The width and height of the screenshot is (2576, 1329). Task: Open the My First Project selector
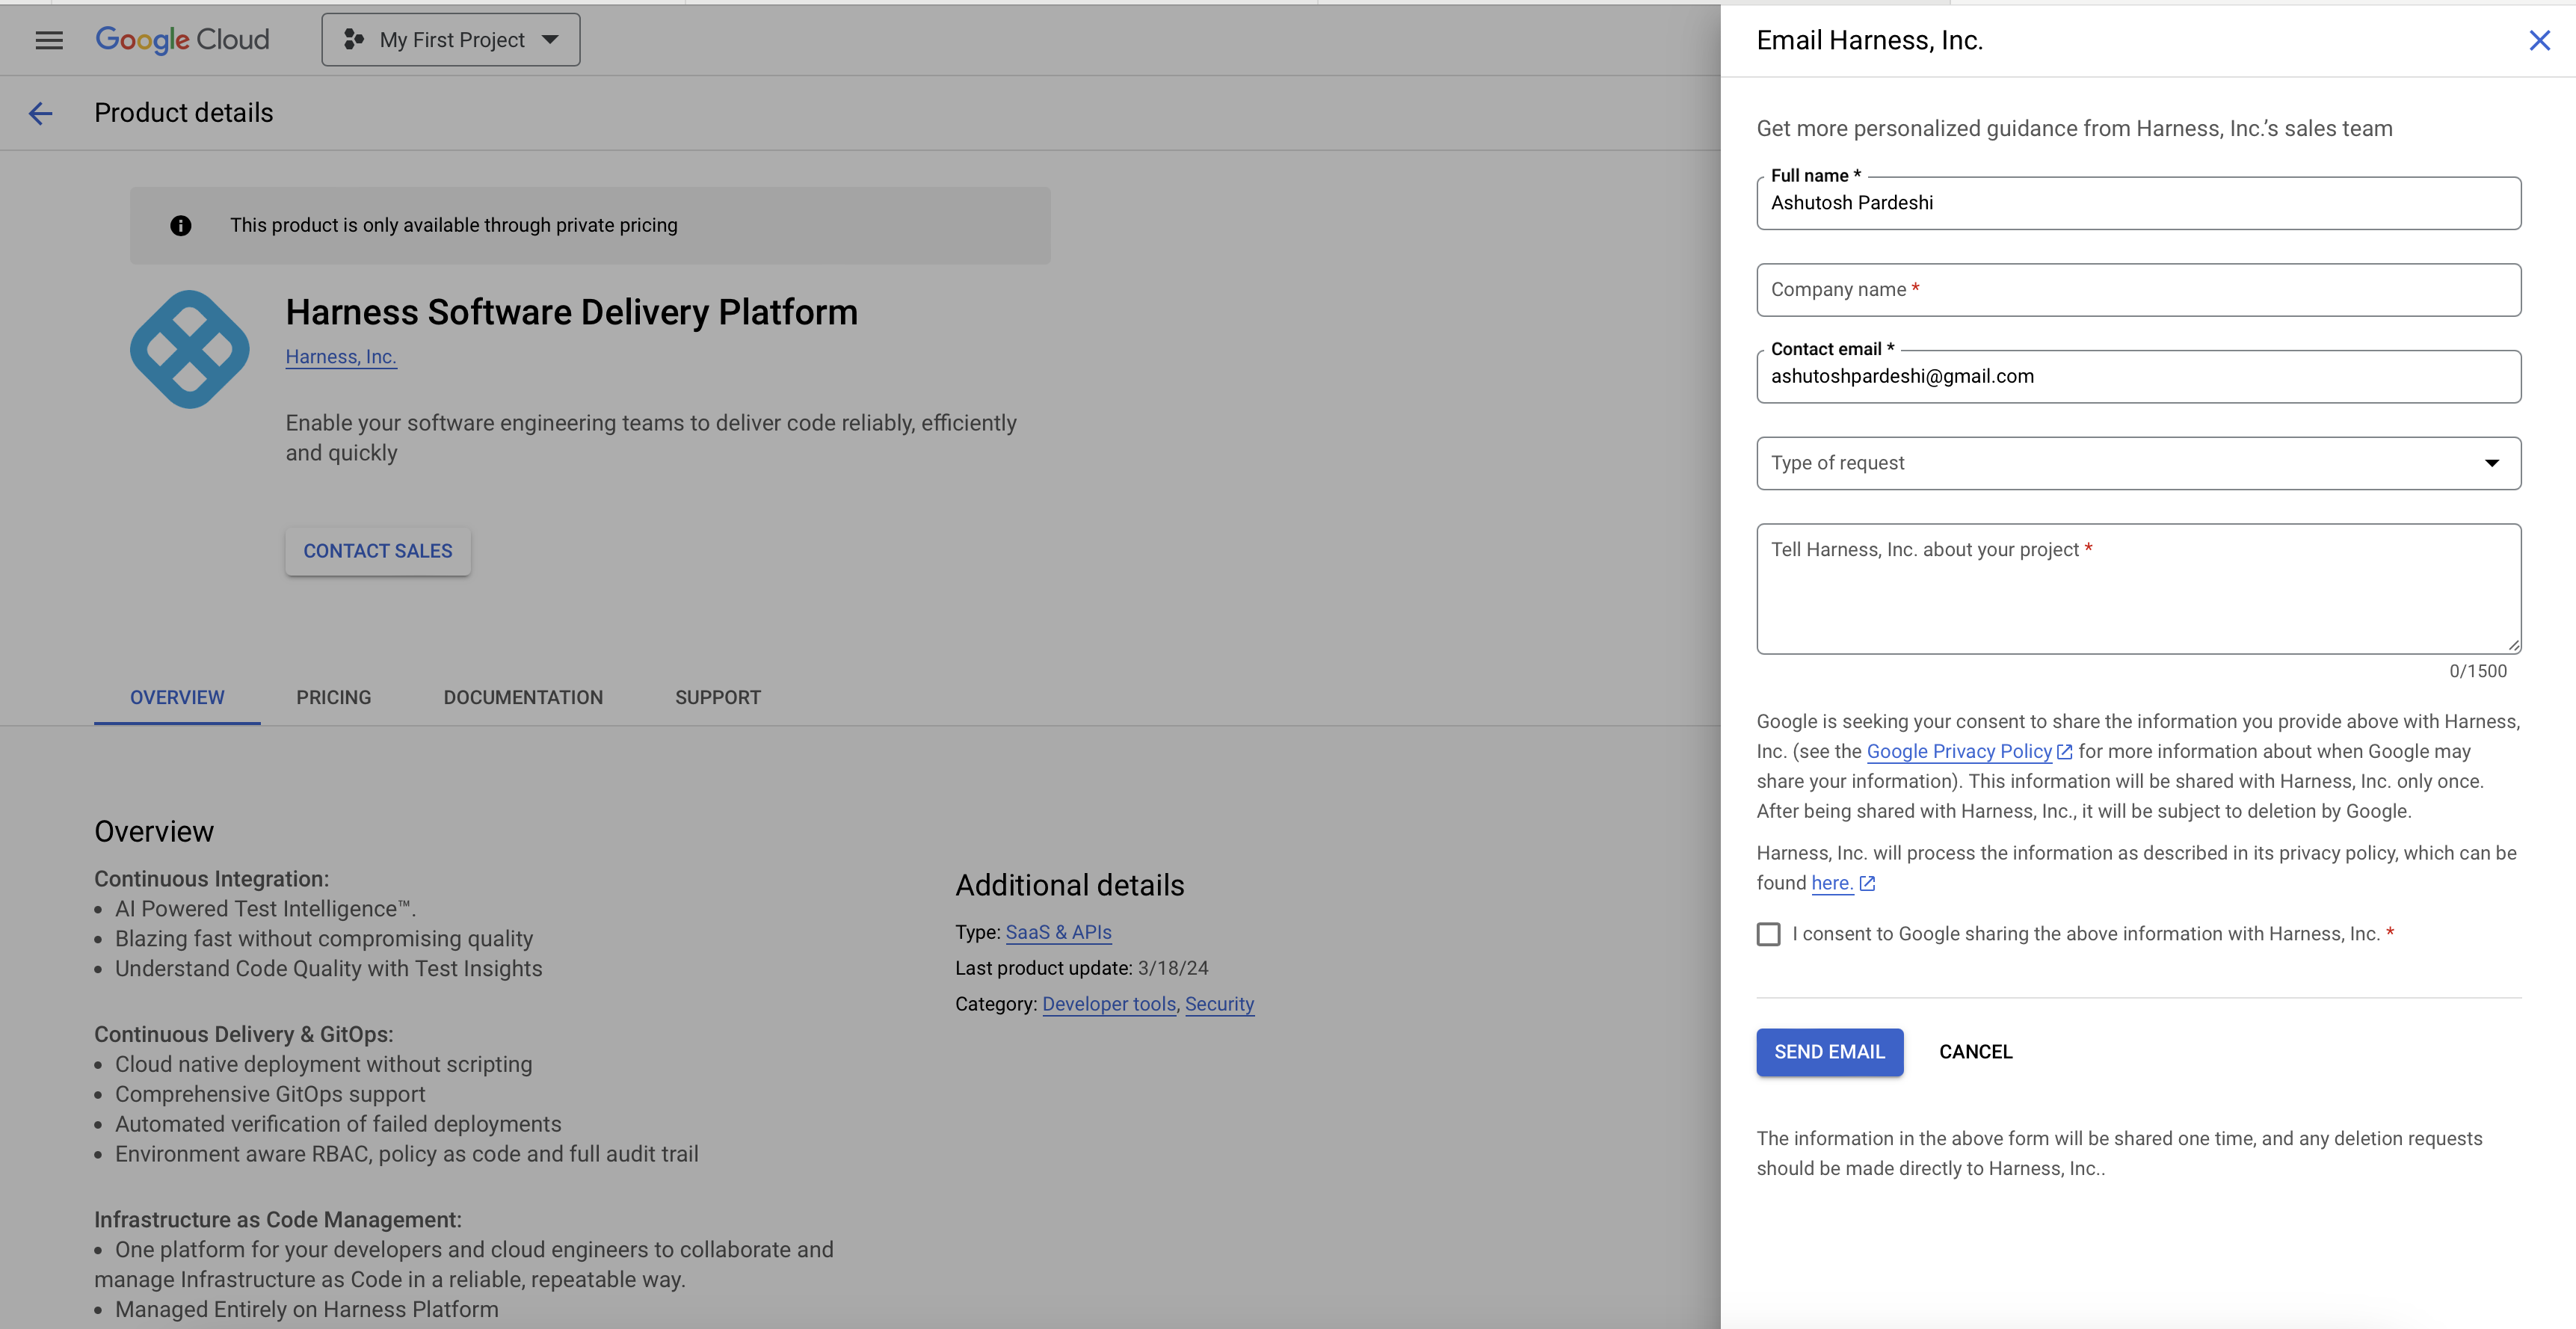(450, 40)
